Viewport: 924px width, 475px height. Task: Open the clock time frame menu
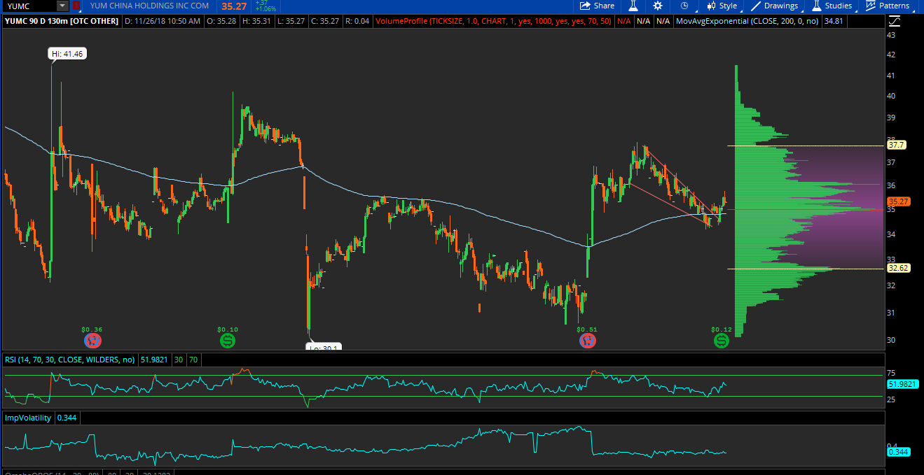[x=684, y=6]
